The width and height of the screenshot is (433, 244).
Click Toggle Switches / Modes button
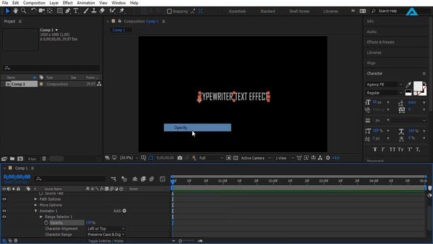pos(106,241)
